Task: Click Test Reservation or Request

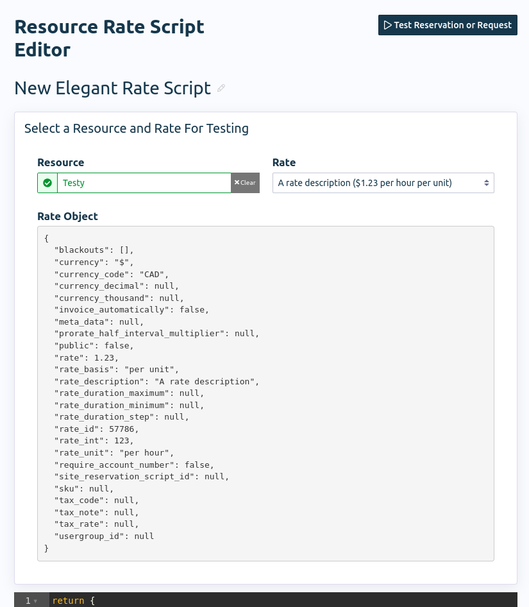Action: tap(448, 25)
